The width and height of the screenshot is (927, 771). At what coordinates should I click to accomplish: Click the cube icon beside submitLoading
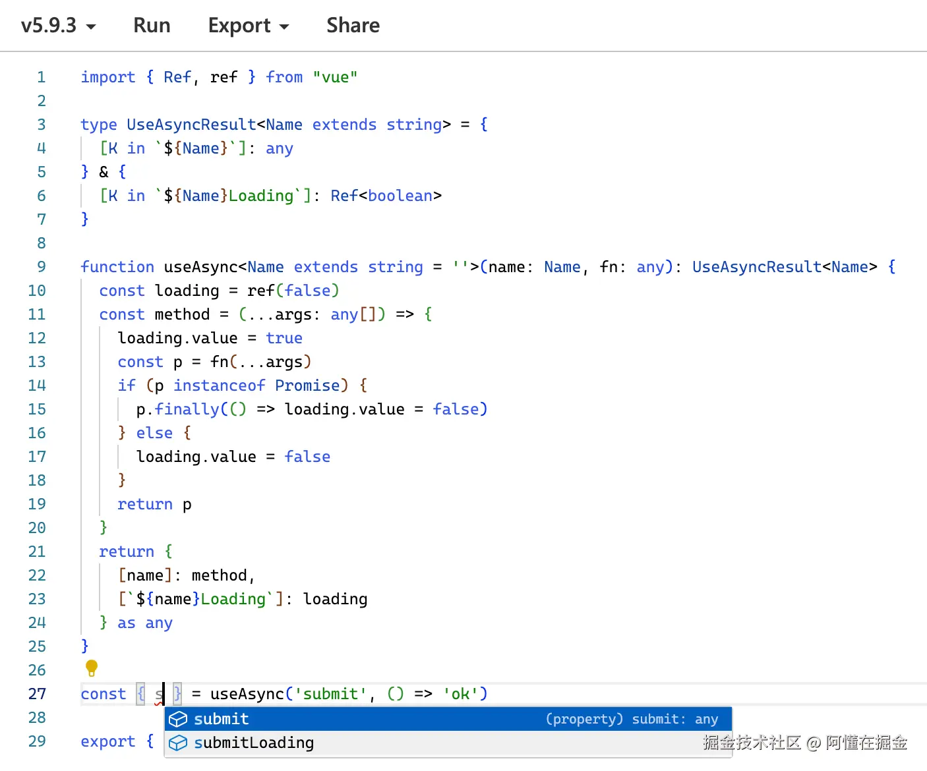(x=178, y=743)
